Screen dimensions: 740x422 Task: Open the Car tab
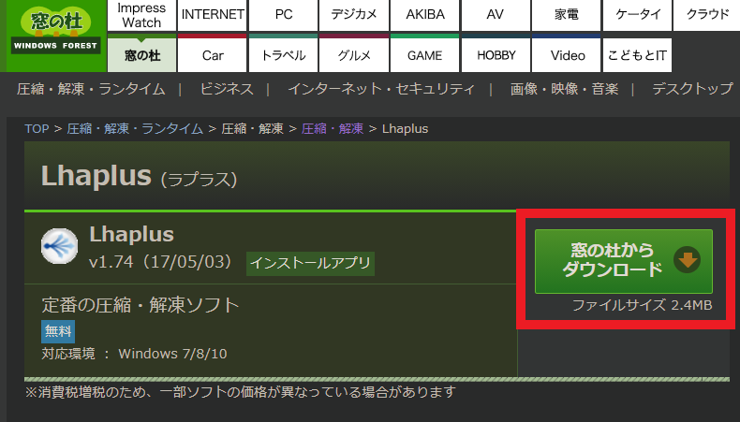pyautogui.click(x=213, y=55)
